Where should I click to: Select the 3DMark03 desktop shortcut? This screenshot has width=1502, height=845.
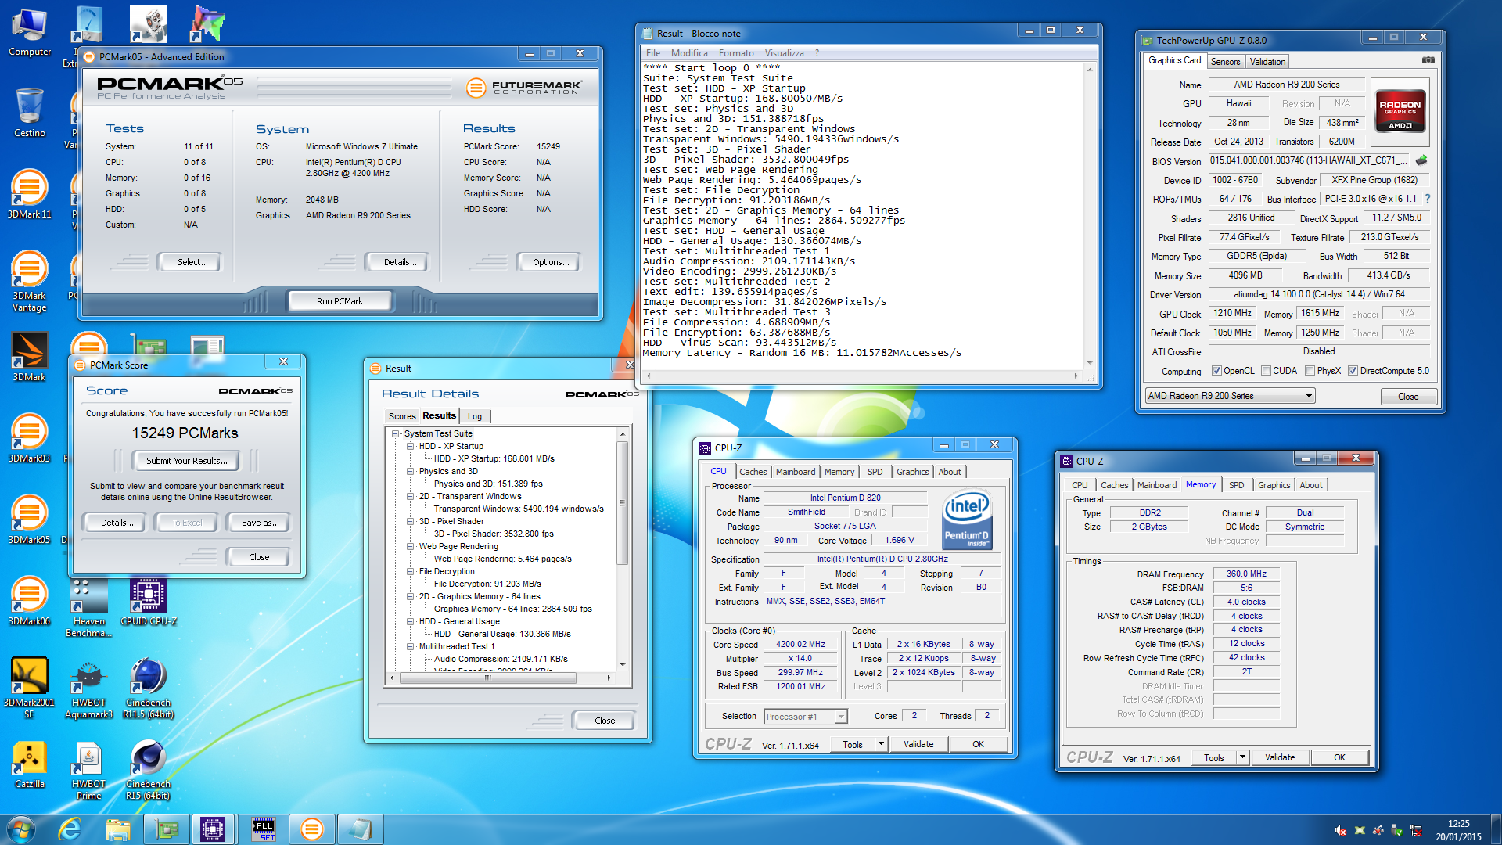coord(30,438)
